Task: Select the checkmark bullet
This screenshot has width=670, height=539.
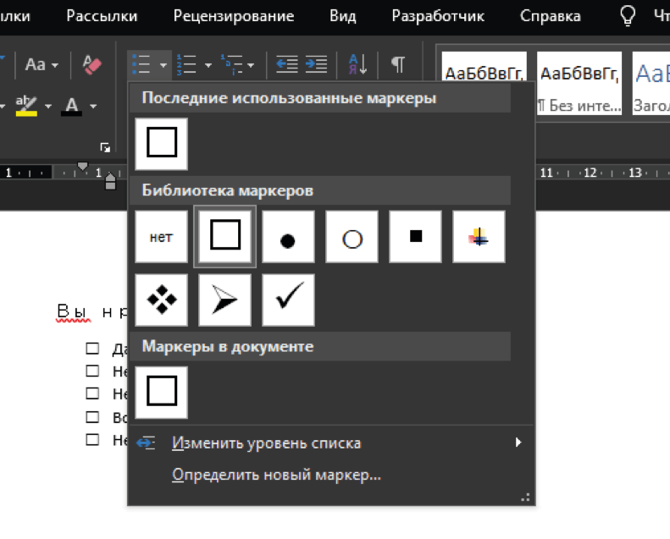Action: tap(289, 300)
